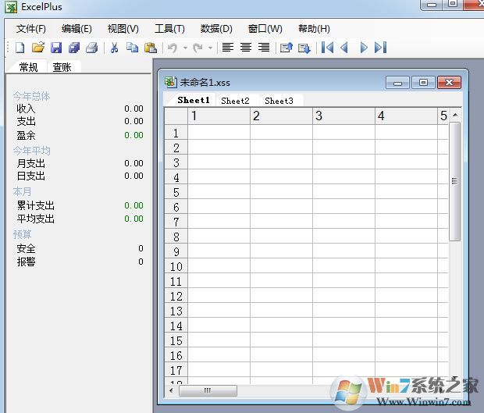Close the 未命名1.xss window
Screen dimensions: 484x413
coord(449,83)
